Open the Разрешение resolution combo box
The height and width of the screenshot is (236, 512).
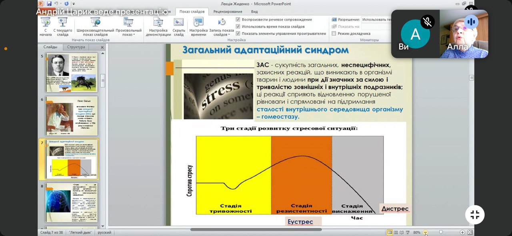tap(376, 20)
